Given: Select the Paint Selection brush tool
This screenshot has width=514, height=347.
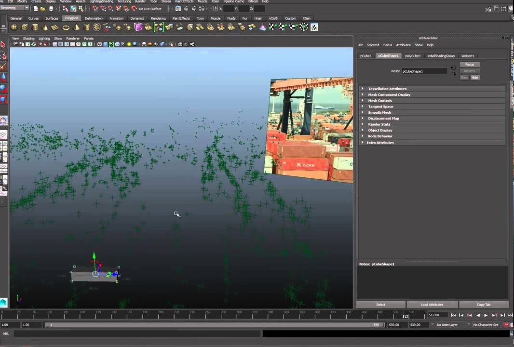Looking at the screenshot, I should [x=3, y=67].
